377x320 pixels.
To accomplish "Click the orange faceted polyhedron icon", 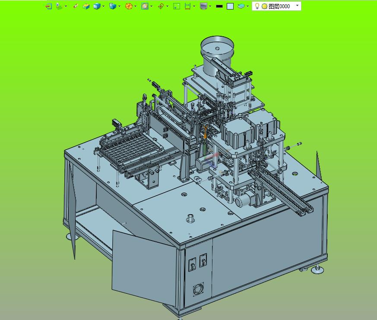I will 129,6.
